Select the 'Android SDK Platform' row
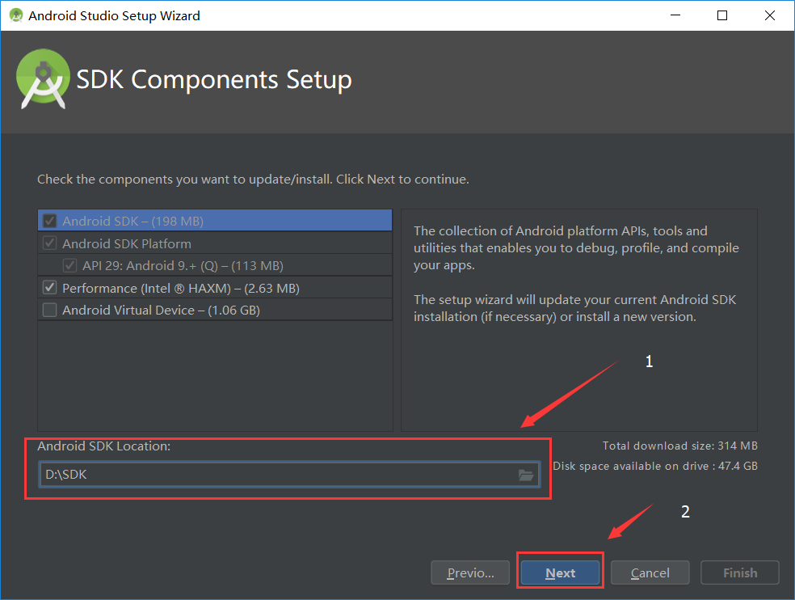The height and width of the screenshot is (600, 795). coord(215,243)
